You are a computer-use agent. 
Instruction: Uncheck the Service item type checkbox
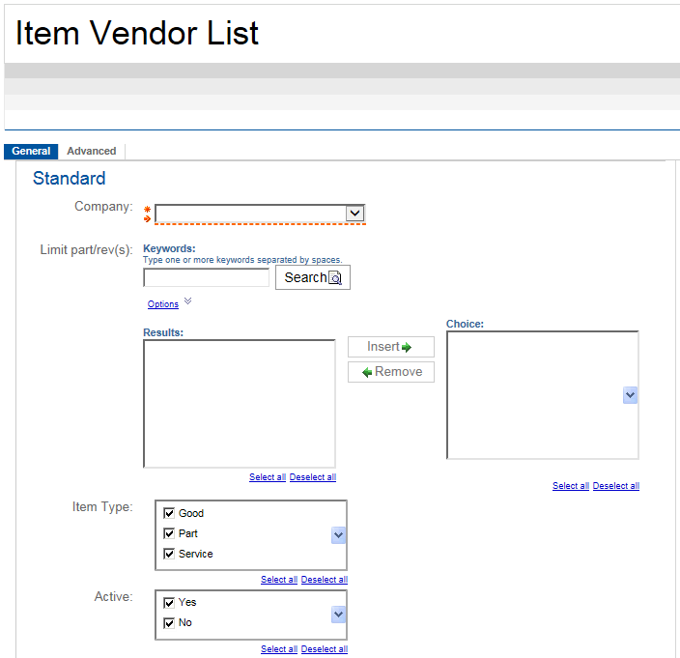tap(169, 555)
